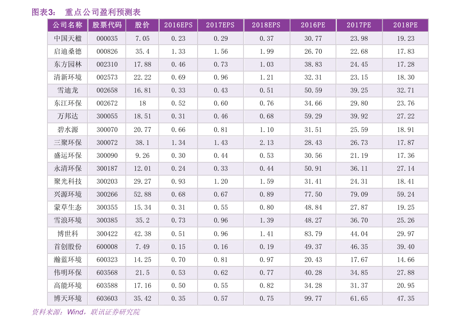Image resolution: width=467 pixels, height=324 pixels.
Task: Select company name 兴源环境
Action: tap(67, 194)
